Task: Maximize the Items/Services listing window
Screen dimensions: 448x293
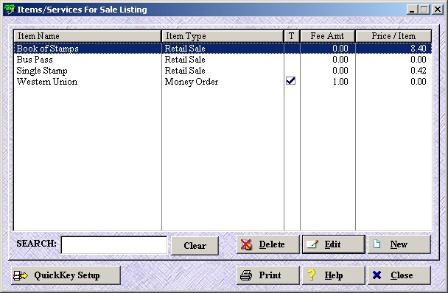Action: click(424, 10)
